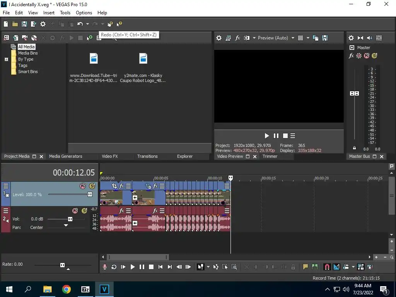The height and width of the screenshot is (297, 396).
Task: Open the undo history dropdown arrow
Action: (87, 24)
